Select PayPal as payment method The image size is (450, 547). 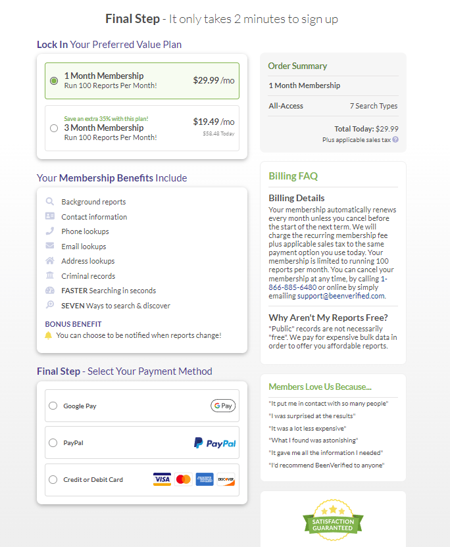pyautogui.click(x=53, y=442)
